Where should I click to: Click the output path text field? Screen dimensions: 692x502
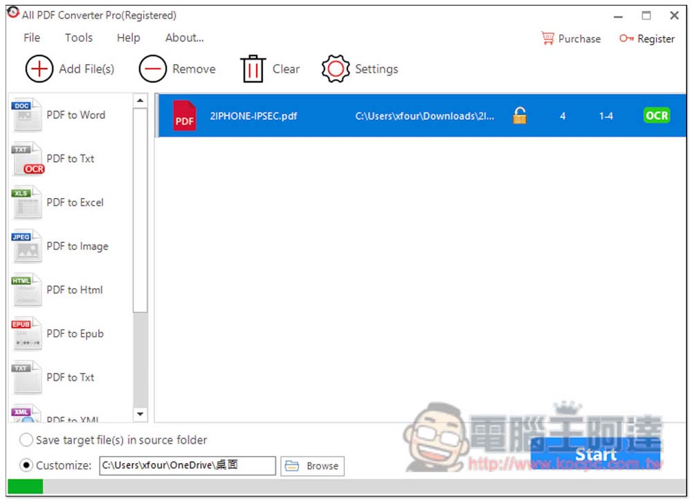point(187,465)
